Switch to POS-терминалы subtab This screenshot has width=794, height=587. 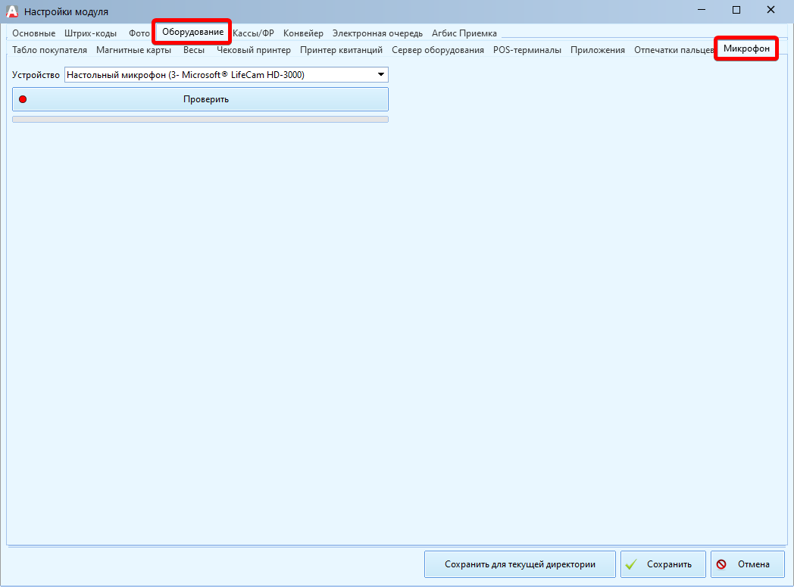527,50
